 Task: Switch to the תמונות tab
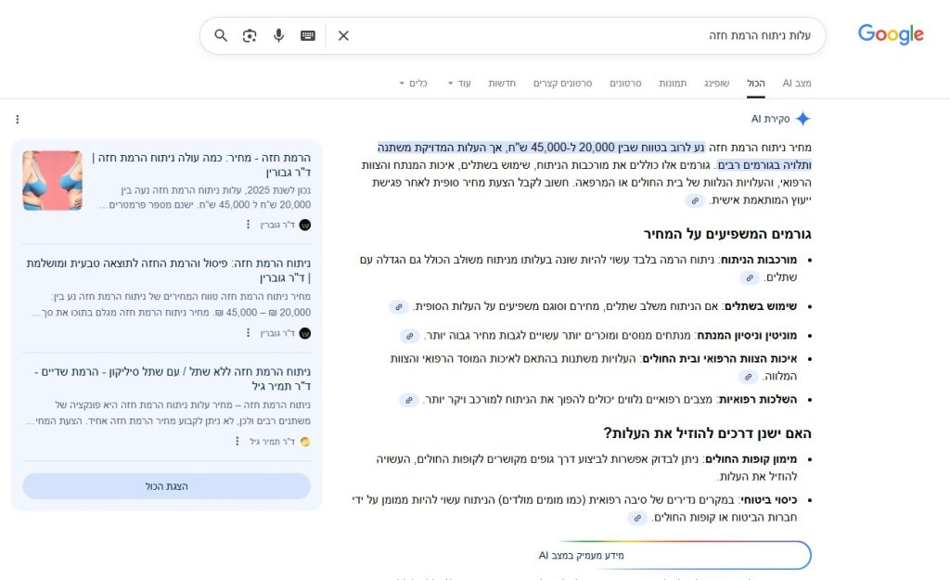click(x=673, y=84)
